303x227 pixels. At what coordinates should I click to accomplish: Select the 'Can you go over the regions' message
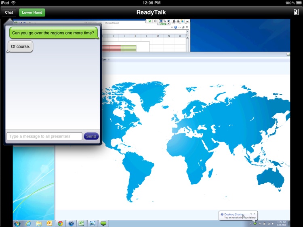click(53, 33)
